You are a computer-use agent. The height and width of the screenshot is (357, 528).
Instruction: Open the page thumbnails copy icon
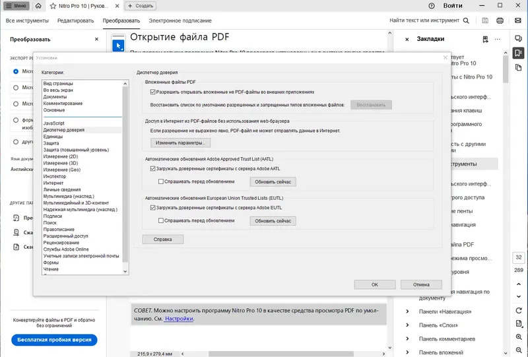pyautogui.click(x=519, y=68)
